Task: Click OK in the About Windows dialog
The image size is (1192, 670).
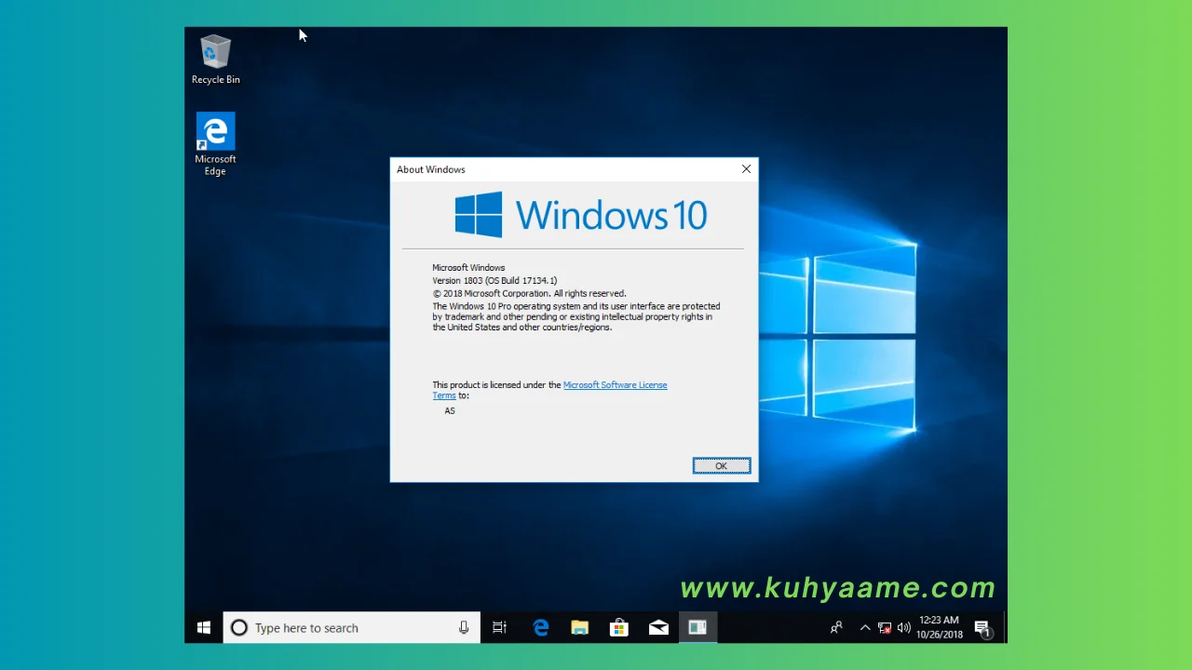Action: click(721, 465)
